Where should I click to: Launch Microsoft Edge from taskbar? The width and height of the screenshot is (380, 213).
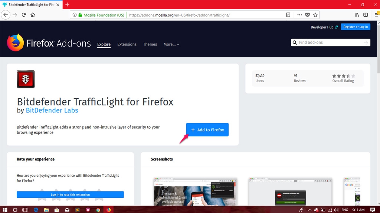(x=36, y=210)
